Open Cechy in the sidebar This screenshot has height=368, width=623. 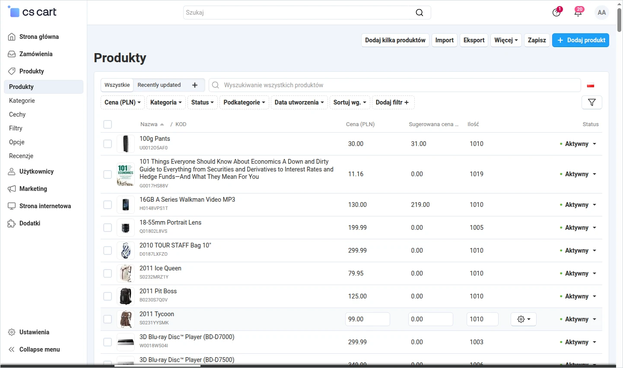click(17, 114)
